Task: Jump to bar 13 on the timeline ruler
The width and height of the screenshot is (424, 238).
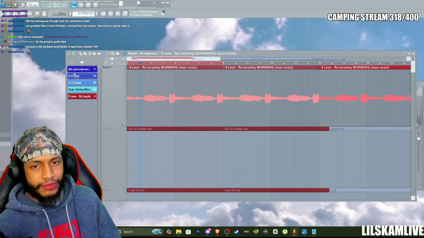Action: [272, 63]
